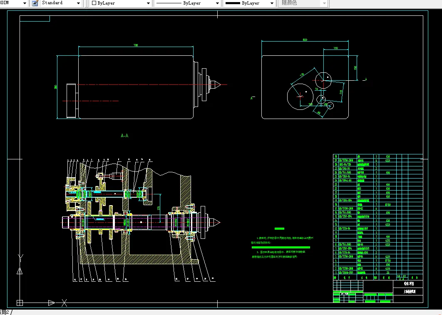
Task: Expand the Standard text style dropdown
Action: [x=79, y=3]
